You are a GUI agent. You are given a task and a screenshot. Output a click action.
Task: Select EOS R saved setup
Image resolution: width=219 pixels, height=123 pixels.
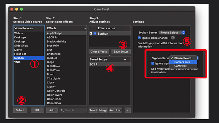tap(110, 64)
